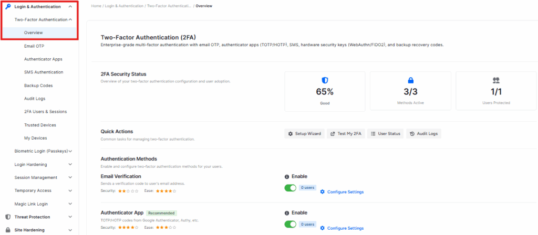Click the users icon above 1/1

pyautogui.click(x=496, y=80)
